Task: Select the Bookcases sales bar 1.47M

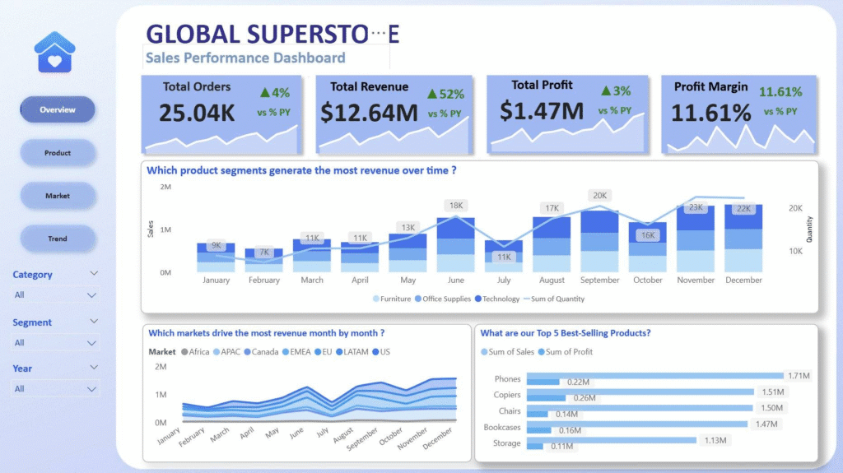Action: [637, 424]
